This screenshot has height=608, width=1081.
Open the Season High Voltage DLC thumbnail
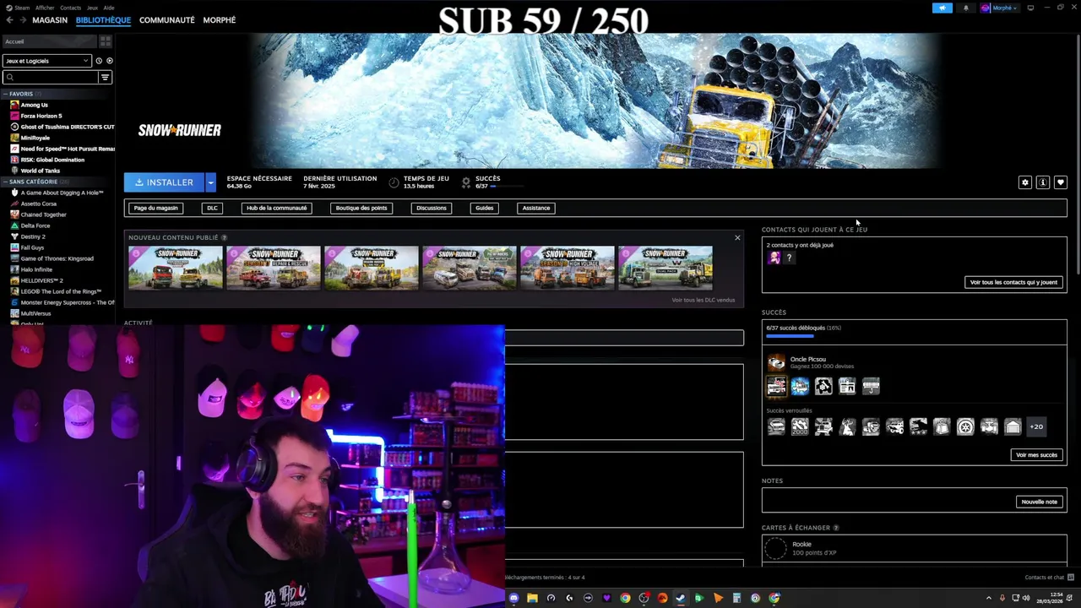[x=568, y=268]
